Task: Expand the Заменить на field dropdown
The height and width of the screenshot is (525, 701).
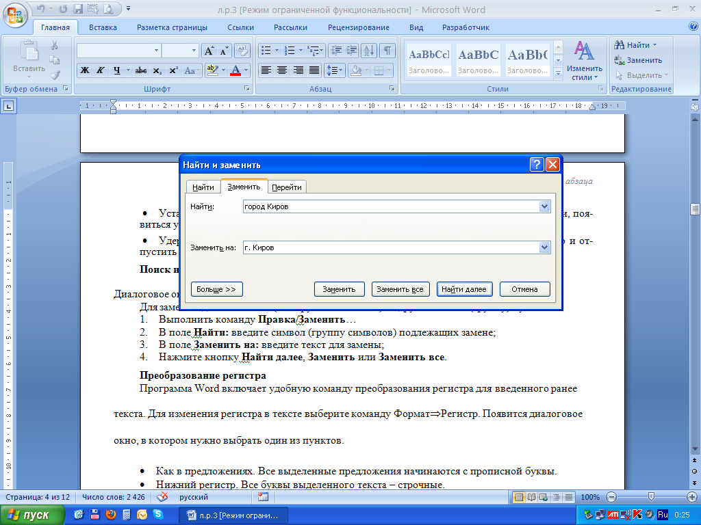Action: tap(545, 247)
